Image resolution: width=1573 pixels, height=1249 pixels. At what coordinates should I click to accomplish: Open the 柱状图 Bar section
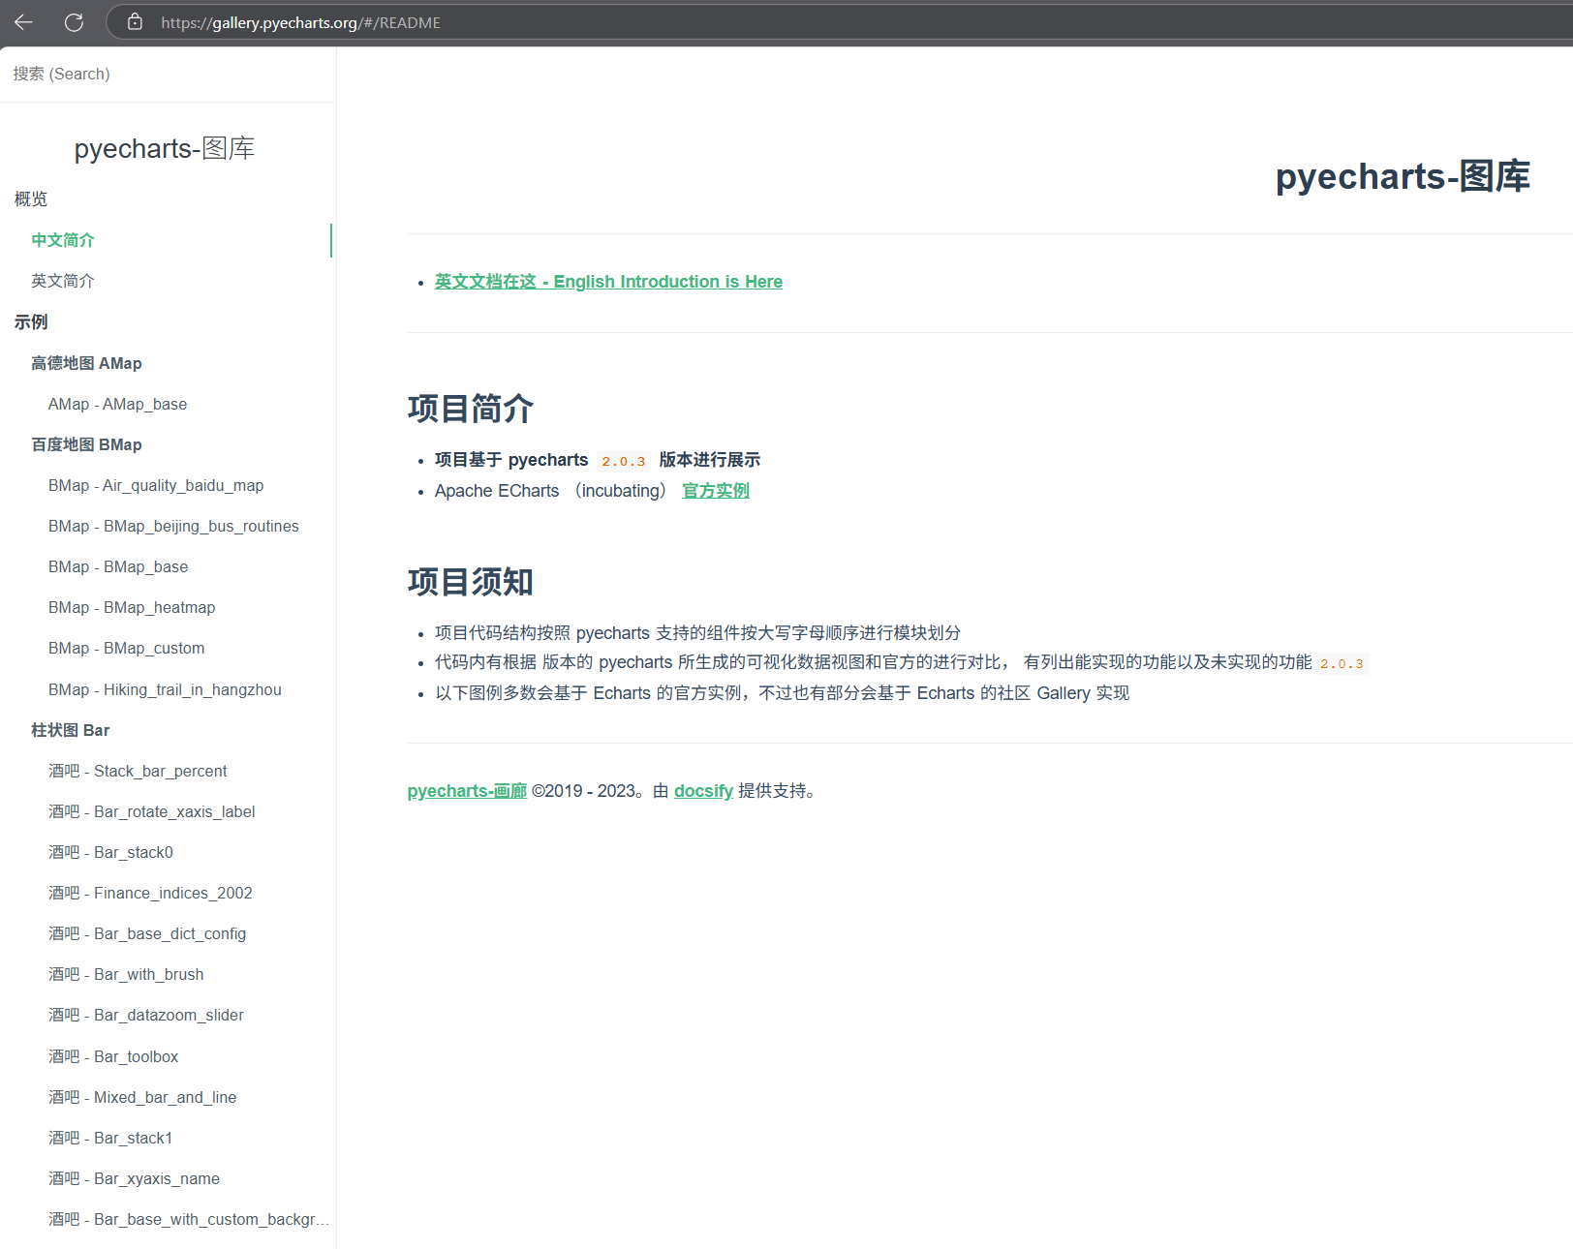point(71,730)
